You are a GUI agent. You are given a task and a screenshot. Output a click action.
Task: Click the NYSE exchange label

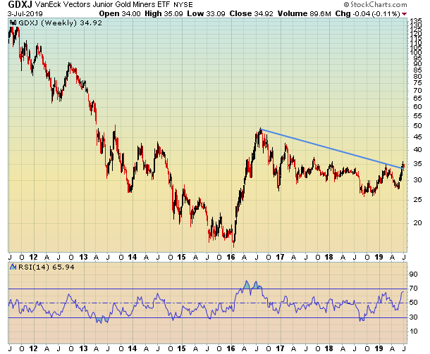pyautogui.click(x=183, y=5)
